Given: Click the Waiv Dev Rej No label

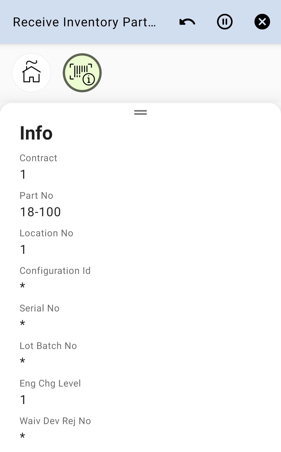Looking at the screenshot, I should pos(55,421).
